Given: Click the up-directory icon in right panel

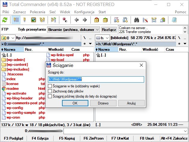Looking at the screenshot, I should [98, 55].
